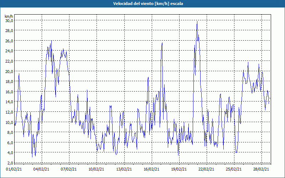Click the '24,0' y-axis value
Screen dimensions: 285x178
(9, 51)
